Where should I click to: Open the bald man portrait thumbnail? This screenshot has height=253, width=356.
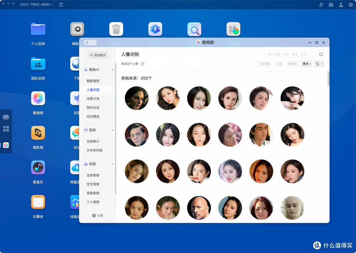pyautogui.click(x=199, y=208)
